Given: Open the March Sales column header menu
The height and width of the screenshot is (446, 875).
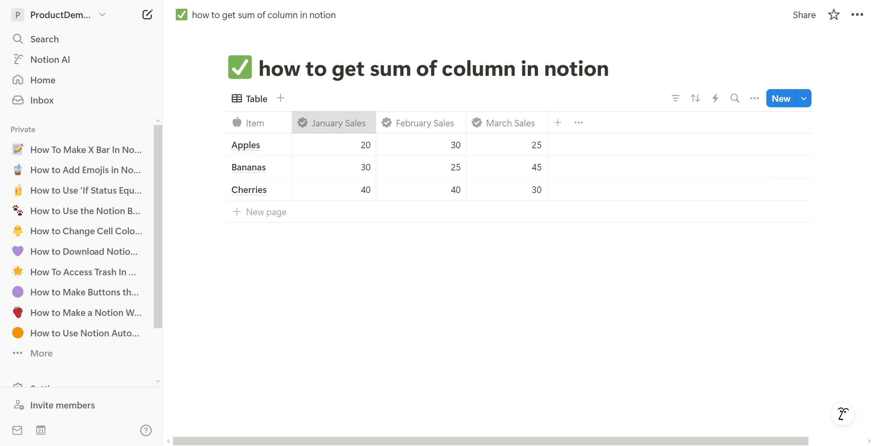Looking at the screenshot, I should click(x=506, y=123).
